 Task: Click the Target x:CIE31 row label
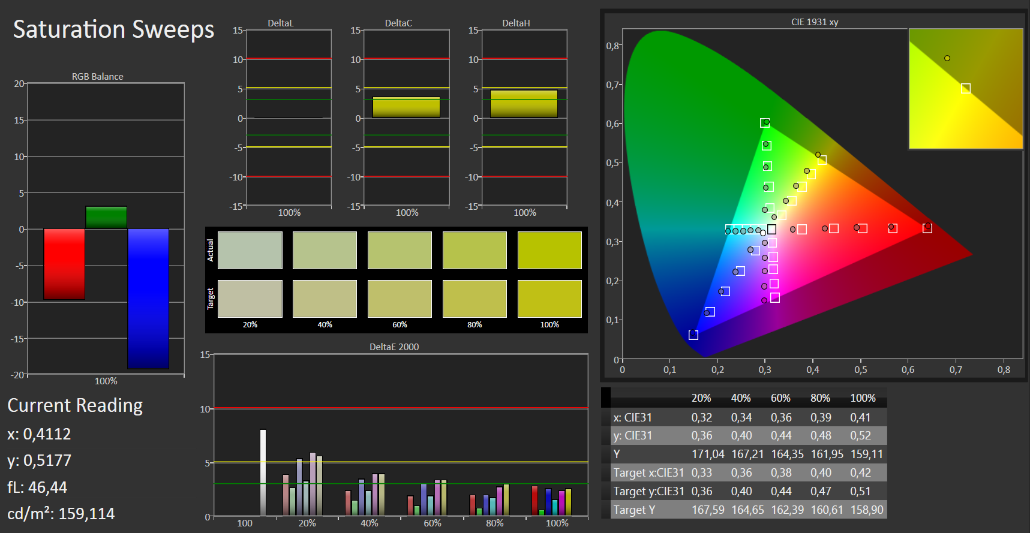[x=648, y=473]
